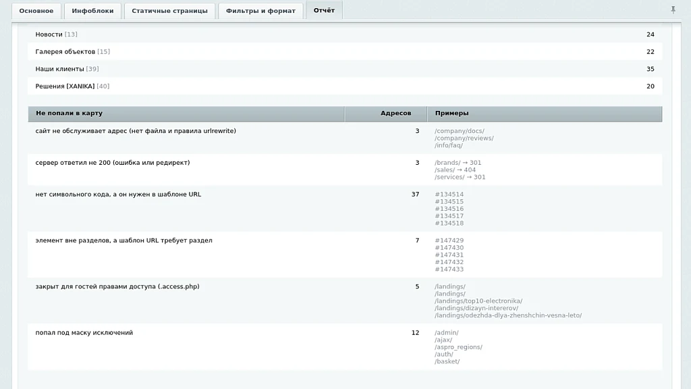This screenshot has height=389, width=691.
Task: Click the /company/docs/ example path
Action: [x=459, y=131]
